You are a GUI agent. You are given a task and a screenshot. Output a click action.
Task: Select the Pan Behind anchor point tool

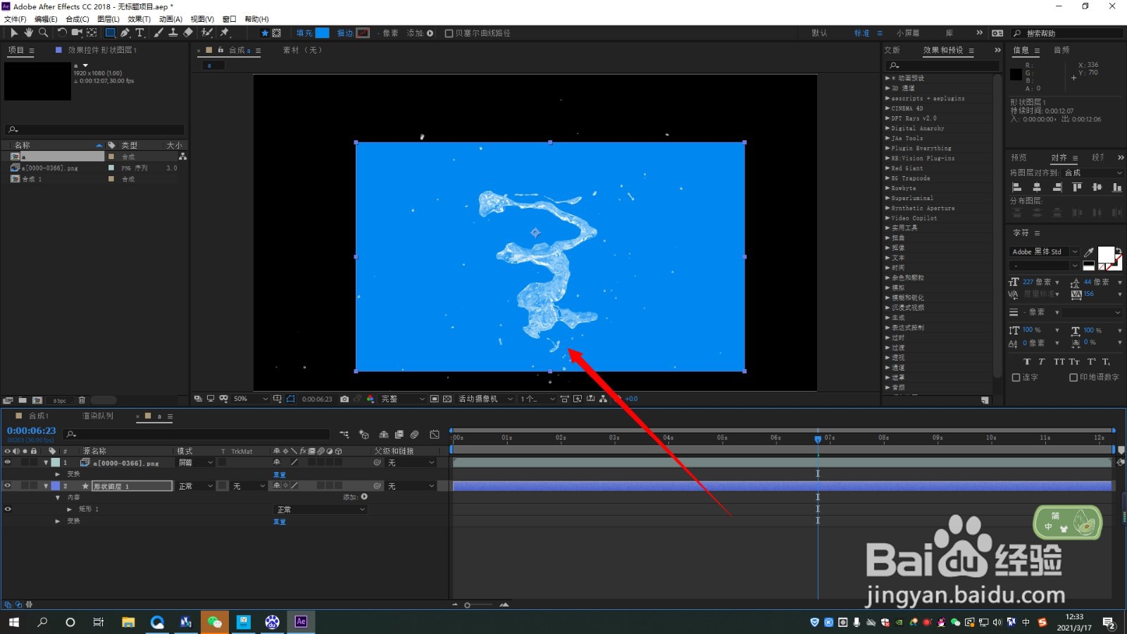92,32
